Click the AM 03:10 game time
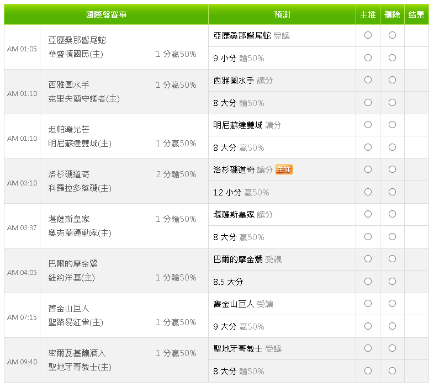Image resolution: width=434 pixels, height=387 pixels. pyautogui.click(x=22, y=183)
